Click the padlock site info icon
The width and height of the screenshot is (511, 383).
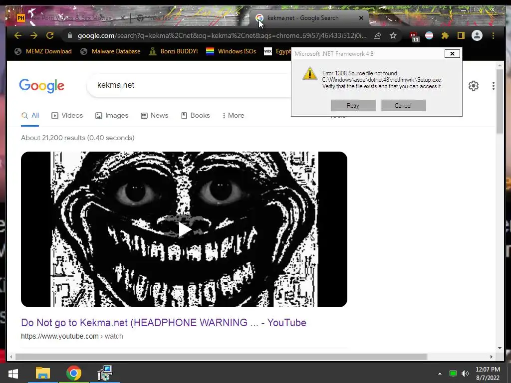(70, 35)
